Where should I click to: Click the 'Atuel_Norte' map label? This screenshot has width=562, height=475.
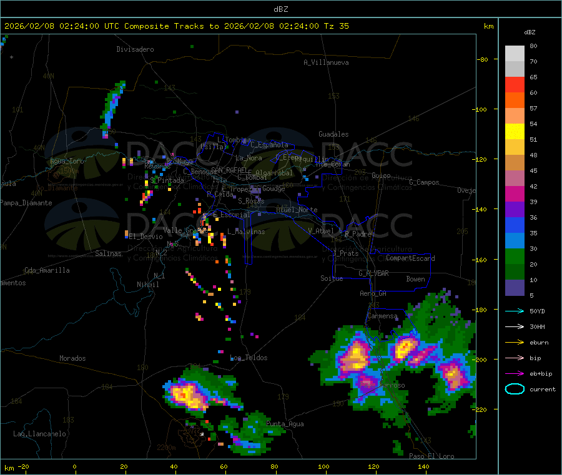point(297,210)
